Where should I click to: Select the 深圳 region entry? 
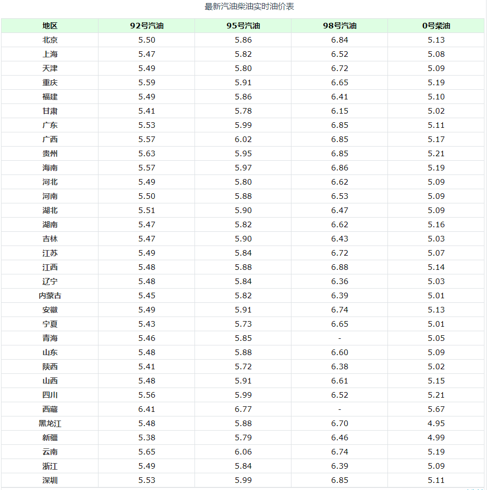click(50, 480)
